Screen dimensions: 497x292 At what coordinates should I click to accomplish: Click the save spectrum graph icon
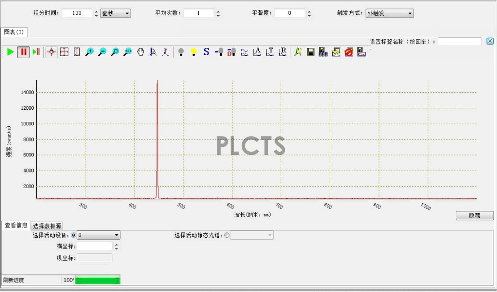pyautogui.click(x=362, y=52)
